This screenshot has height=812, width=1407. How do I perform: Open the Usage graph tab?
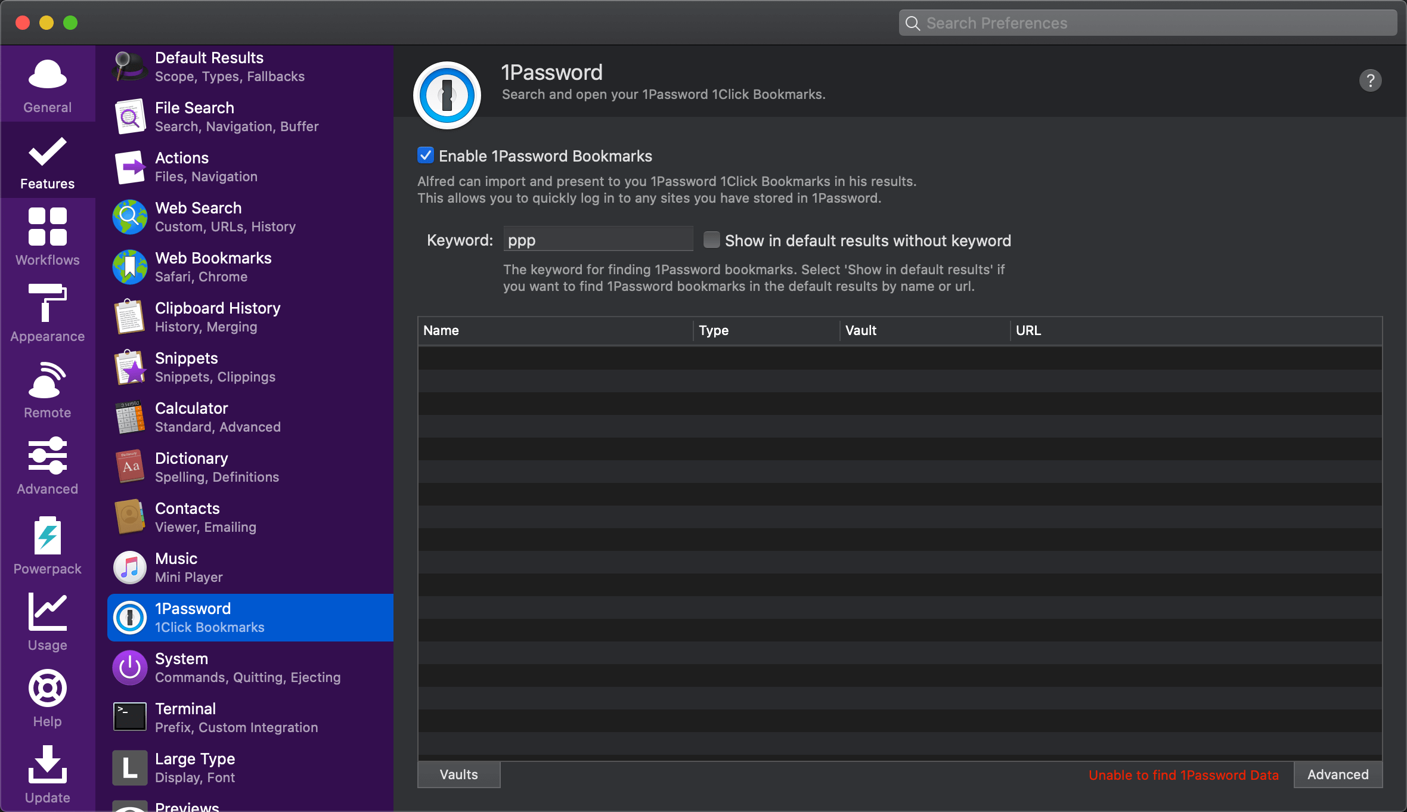click(x=48, y=621)
